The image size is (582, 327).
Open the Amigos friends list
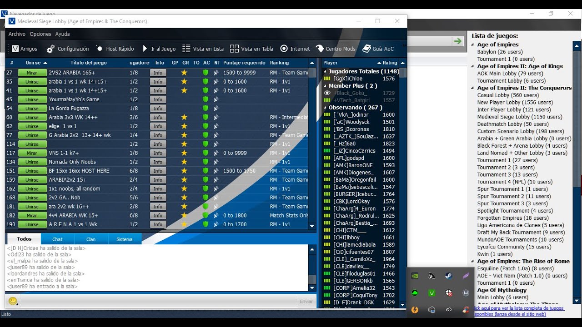[25, 49]
